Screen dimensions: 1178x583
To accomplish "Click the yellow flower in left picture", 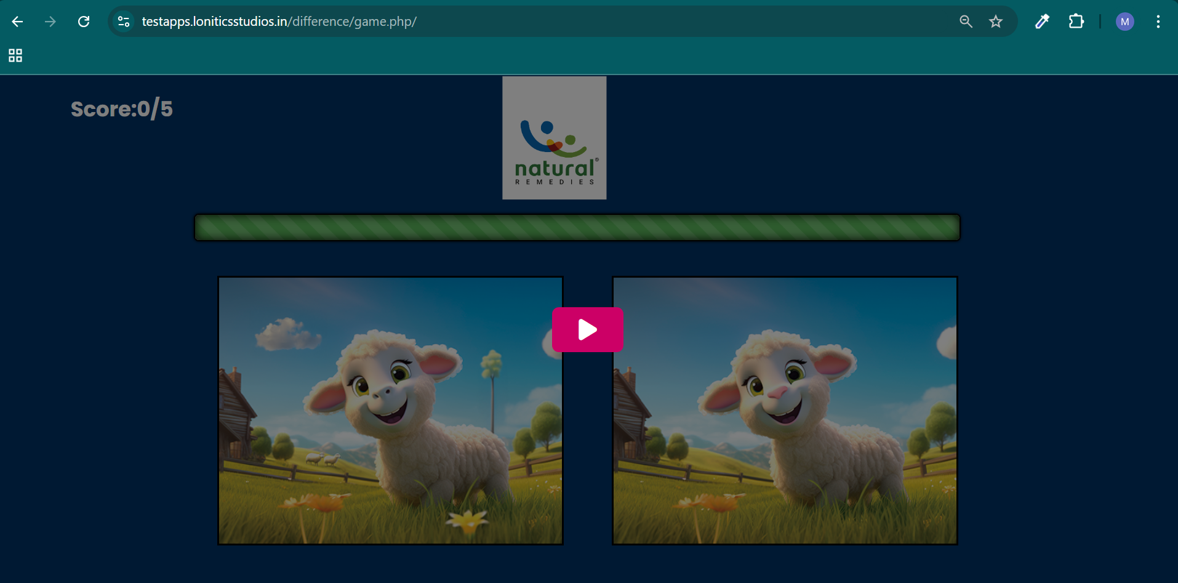I will click(x=468, y=521).
